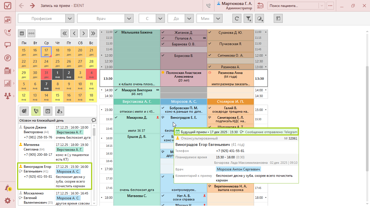
Task: Open the Мин duration dropdown
Action: [x=218, y=18]
